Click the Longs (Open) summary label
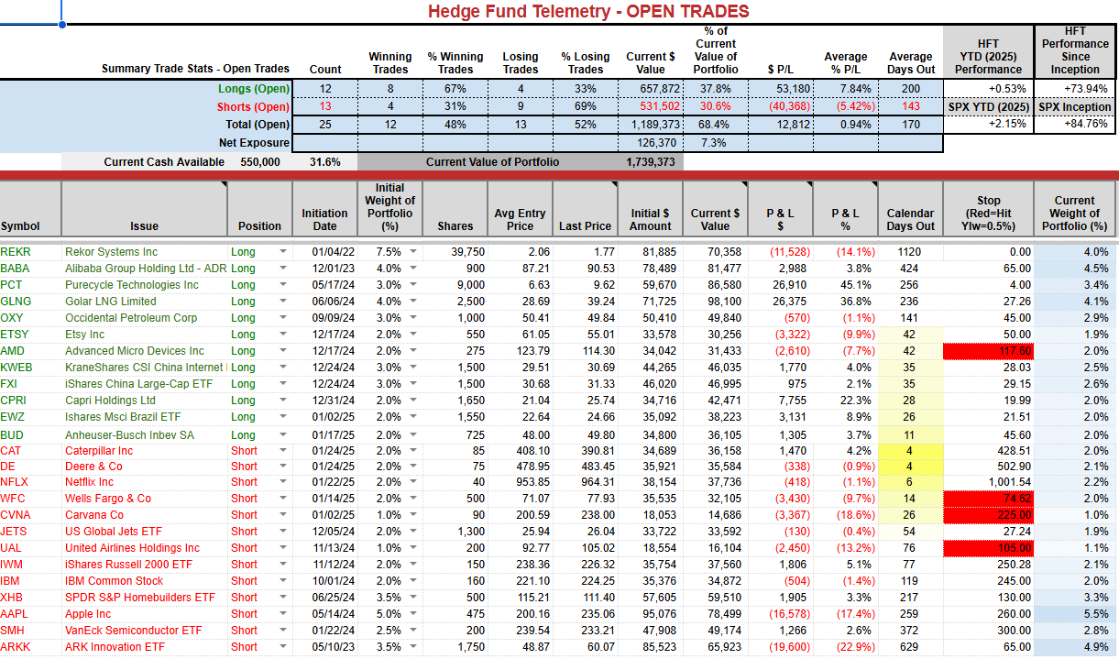Viewport: 1119px width, 659px height. [254, 89]
